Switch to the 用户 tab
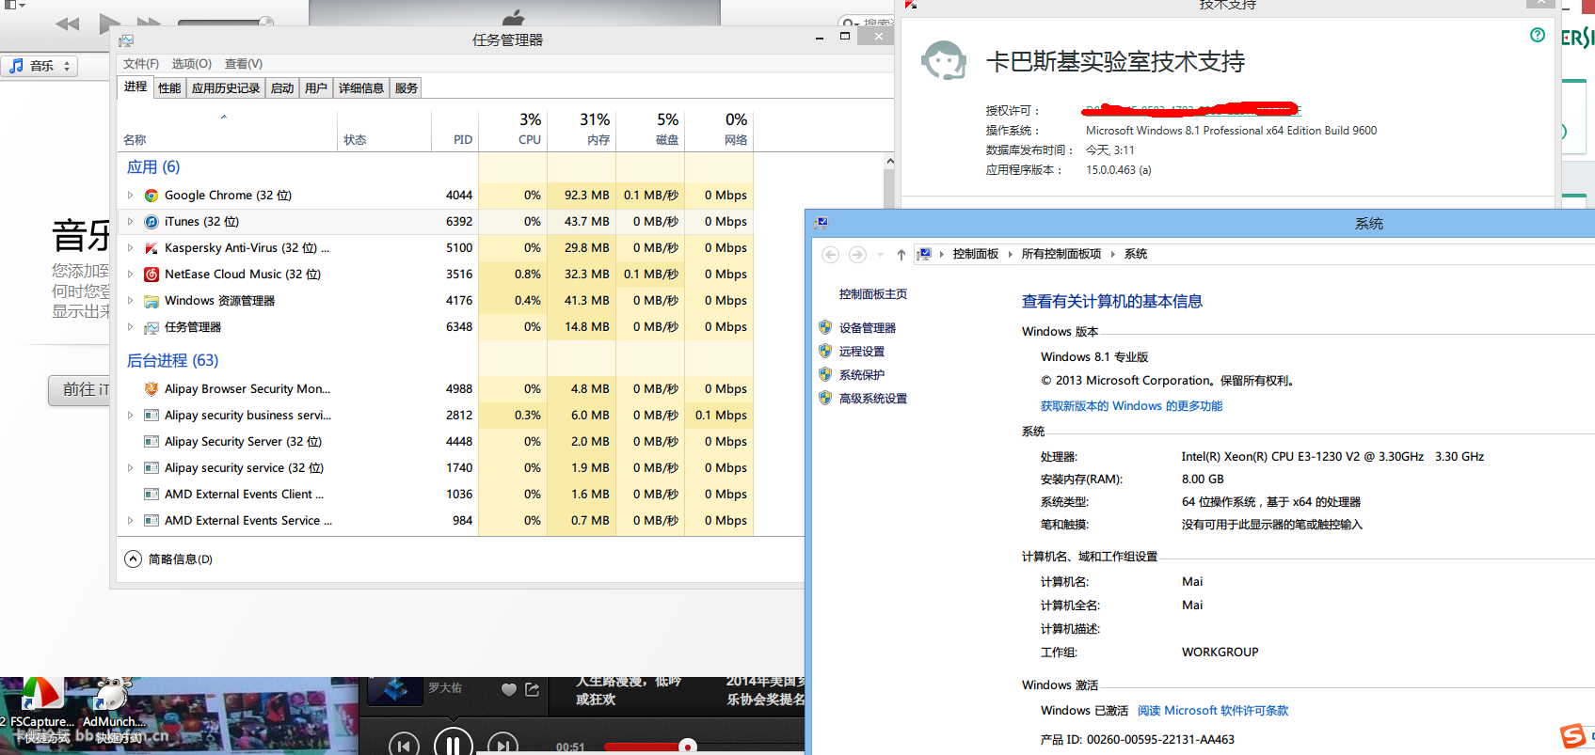Viewport: 1595px width, 755px height. tap(316, 88)
